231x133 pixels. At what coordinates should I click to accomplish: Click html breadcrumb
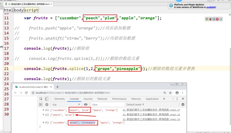pos(9,10)
